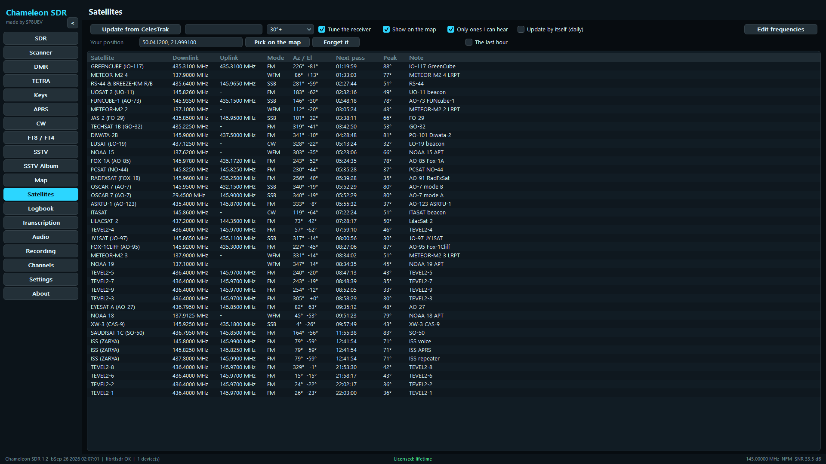
Task: Select the TEVEL2-1 satellite row
Action: pos(454,393)
